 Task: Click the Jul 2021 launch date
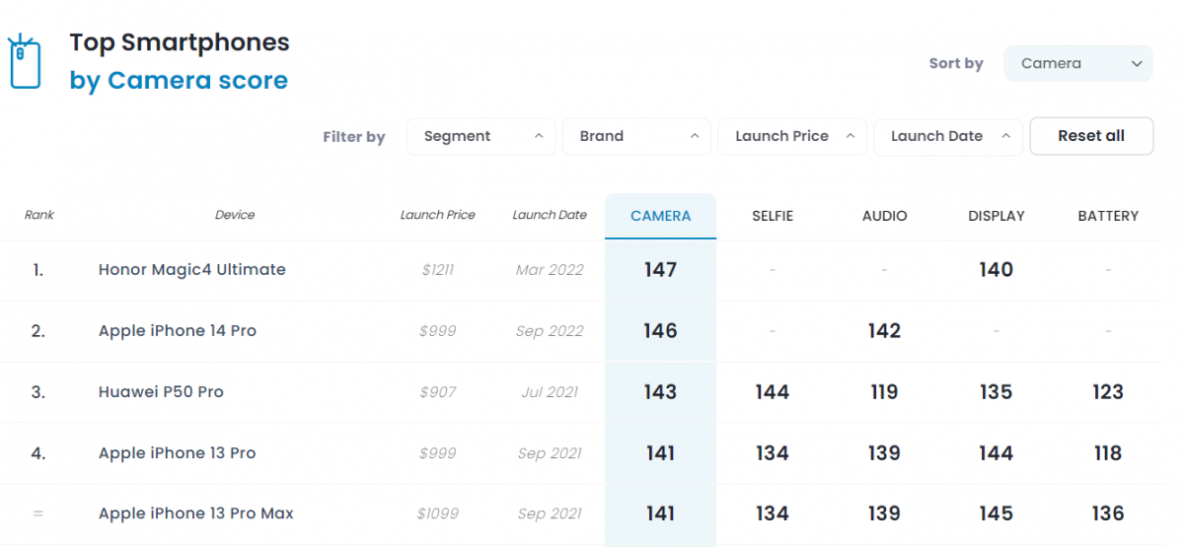(550, 392)
